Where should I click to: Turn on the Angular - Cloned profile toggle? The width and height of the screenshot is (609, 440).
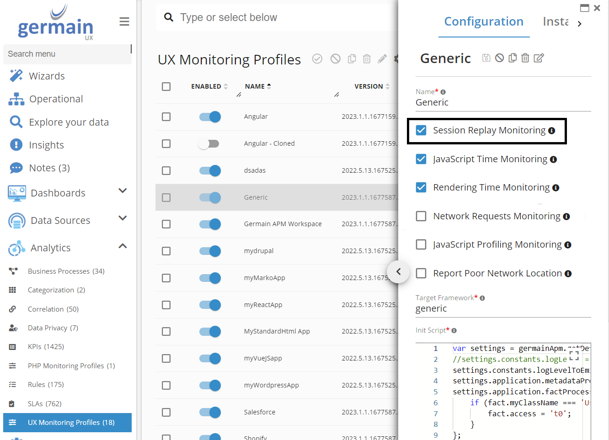pyautogui.click(x=209, y=144)
